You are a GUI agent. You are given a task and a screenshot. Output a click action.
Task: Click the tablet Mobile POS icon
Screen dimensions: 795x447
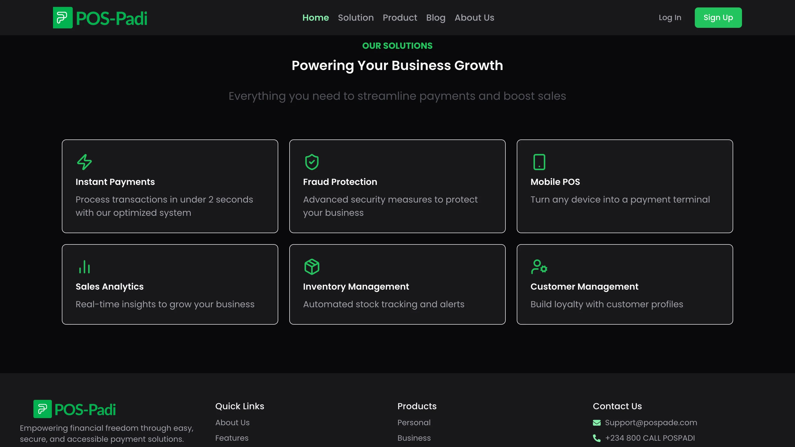point(539,162)
